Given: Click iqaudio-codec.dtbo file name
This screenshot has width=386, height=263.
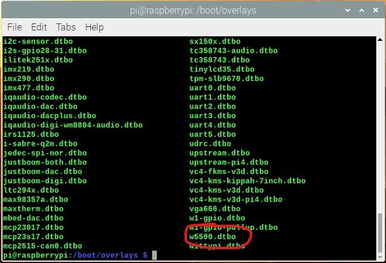Looking at the screenshot, I should [45, 97].
